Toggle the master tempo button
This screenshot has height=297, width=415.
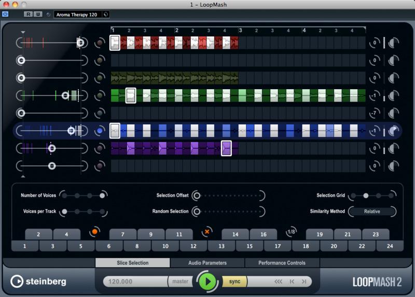click(x=180, y=281)
